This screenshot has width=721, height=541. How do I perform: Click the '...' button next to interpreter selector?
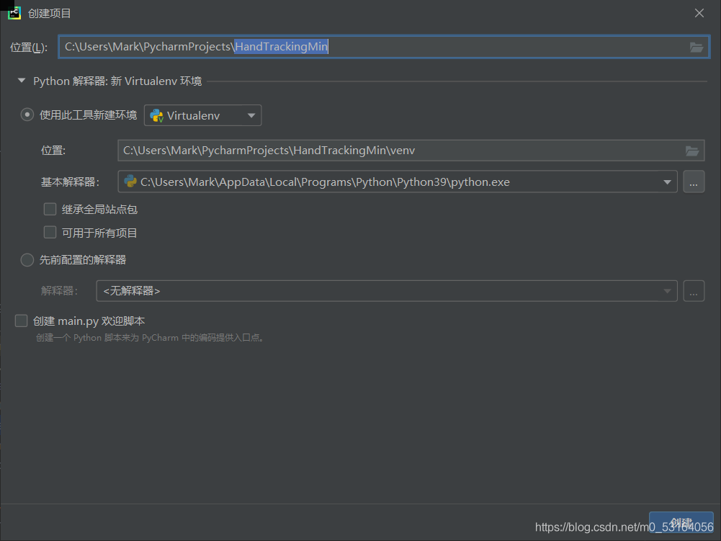pyautogui.click(x=694, y=291)
